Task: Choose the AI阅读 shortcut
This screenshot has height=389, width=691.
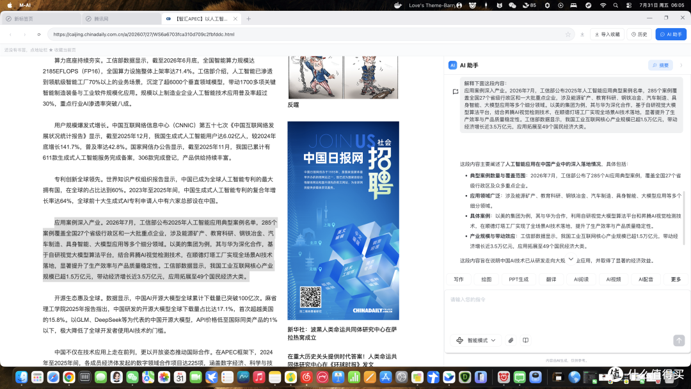Action: point(581,280)
